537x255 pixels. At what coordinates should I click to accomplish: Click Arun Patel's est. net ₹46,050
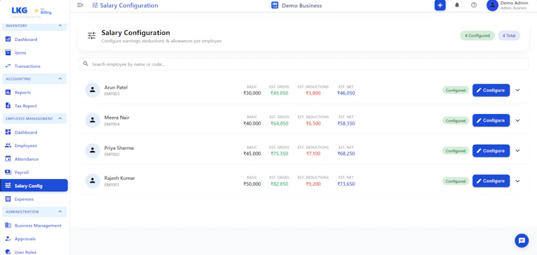(346, 93)
